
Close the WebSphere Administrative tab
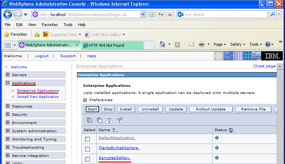click(77, 45)
